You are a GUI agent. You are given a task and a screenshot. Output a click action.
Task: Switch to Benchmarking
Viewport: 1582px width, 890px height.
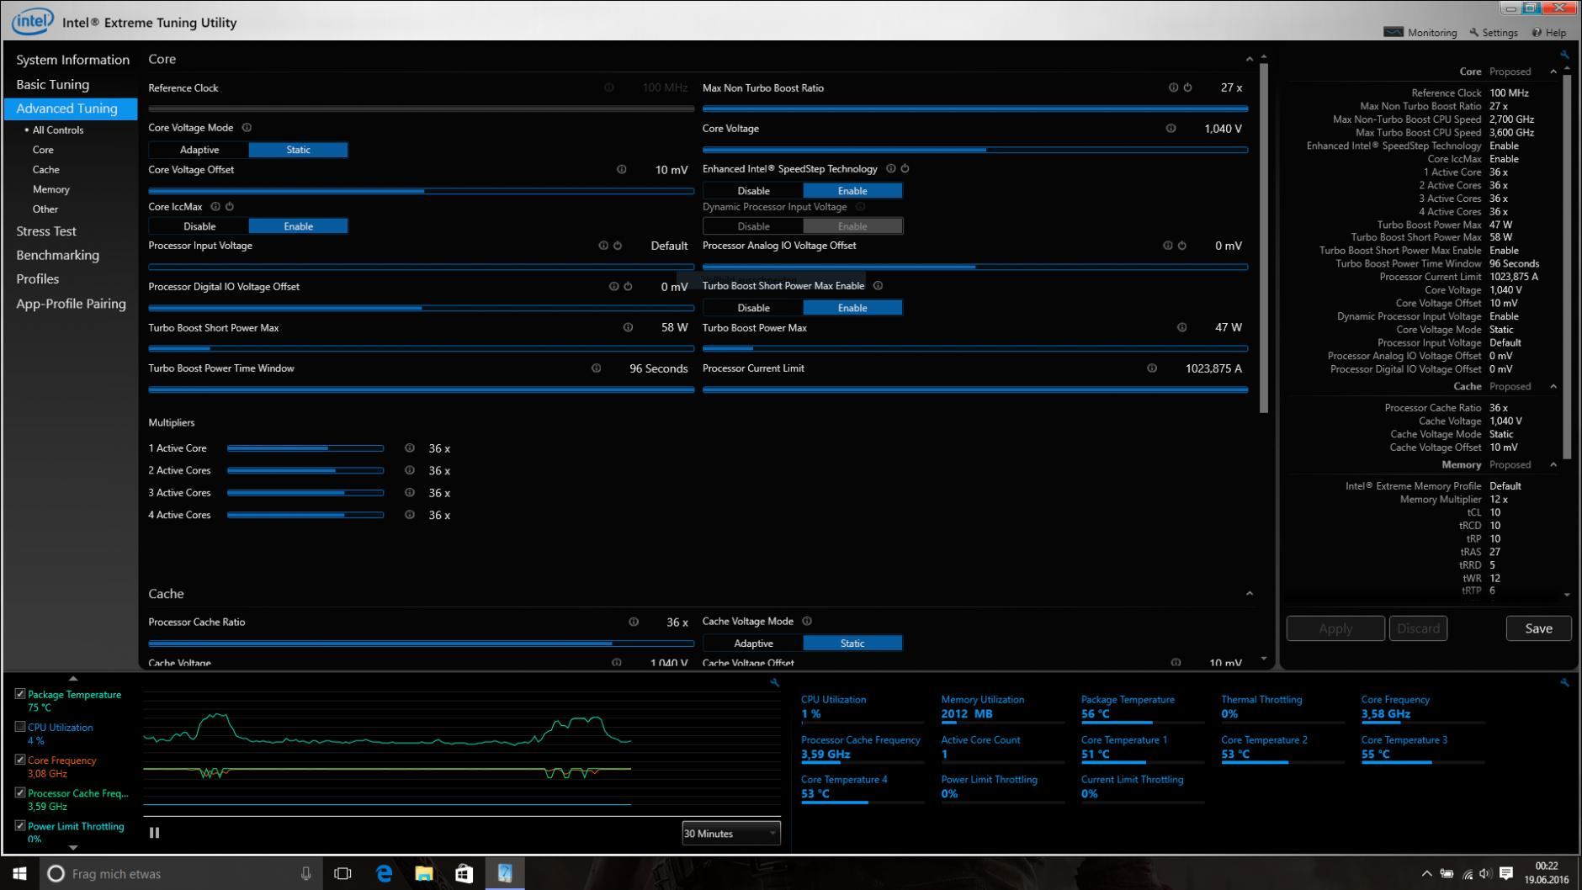57,255
